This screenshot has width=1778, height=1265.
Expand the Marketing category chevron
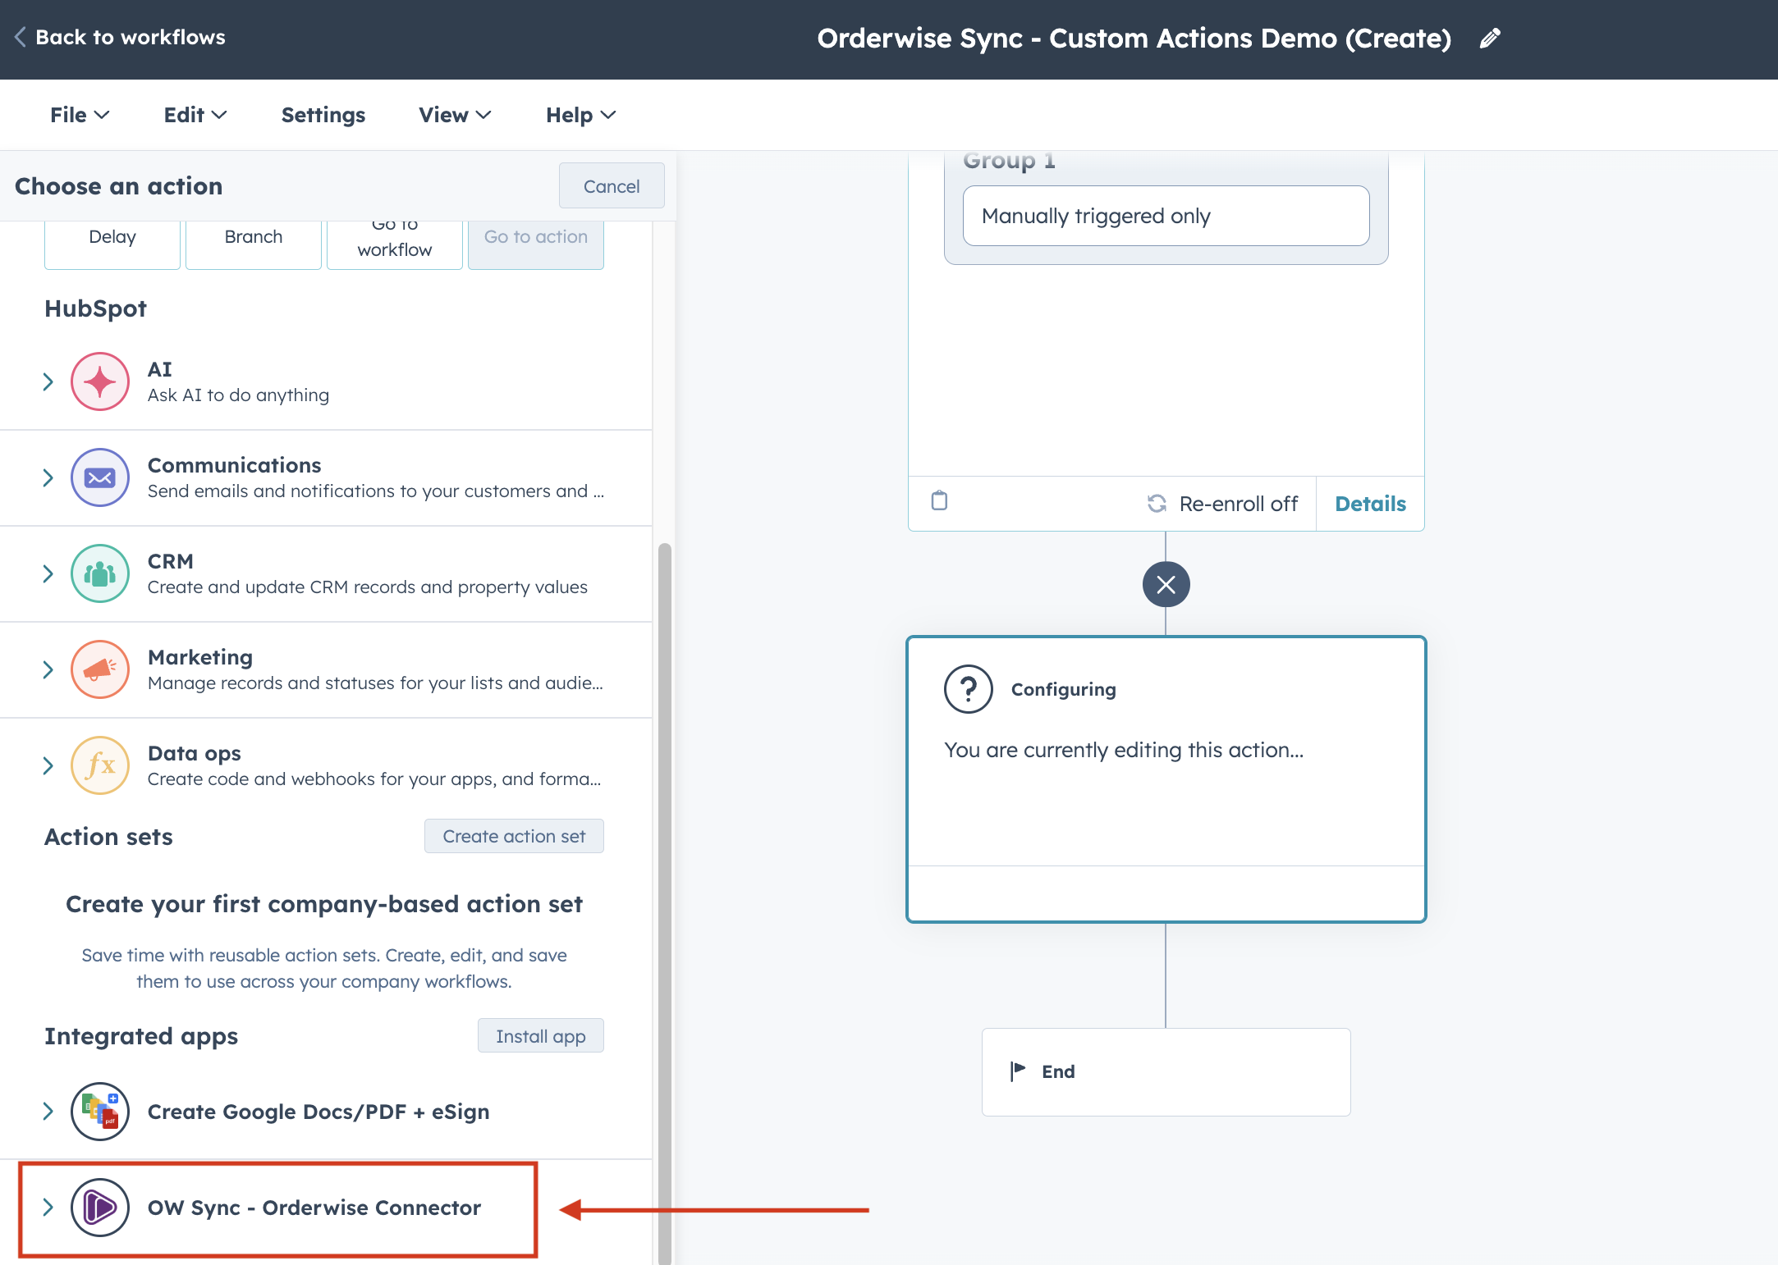[x=48, y=669]
